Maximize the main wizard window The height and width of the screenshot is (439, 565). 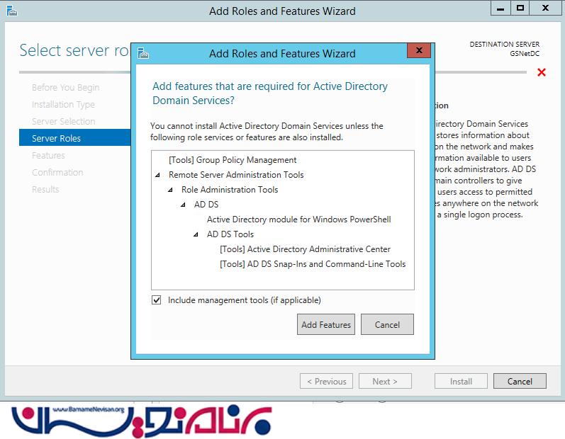520,8
